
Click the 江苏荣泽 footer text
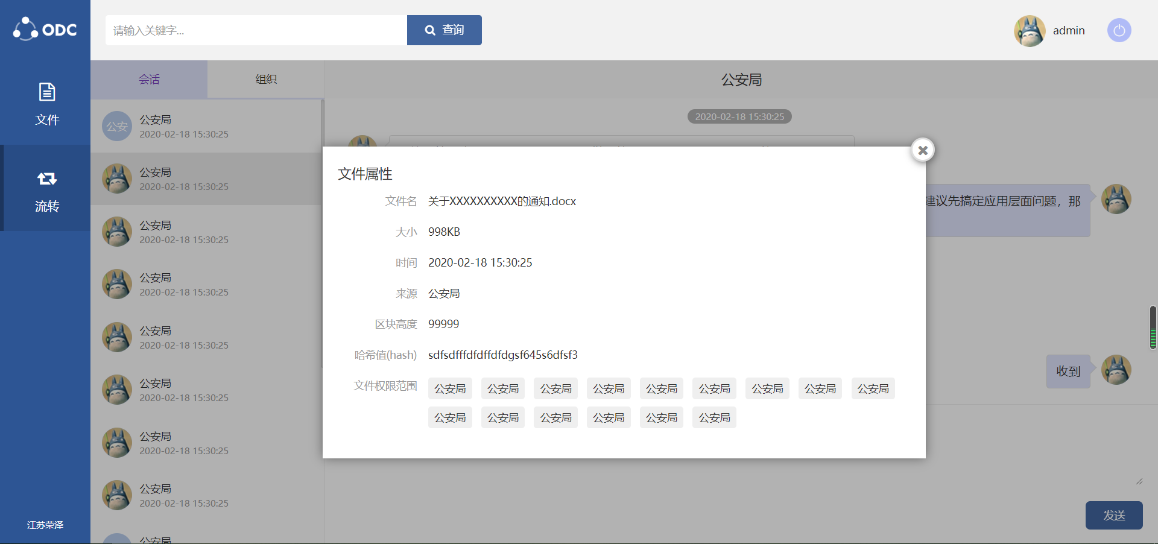pyautogui.click(x=45, y=525)
